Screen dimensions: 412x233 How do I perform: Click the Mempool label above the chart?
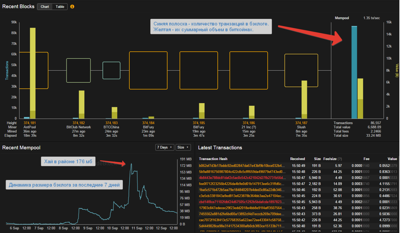pyautogui.click(x=342, y=18)
